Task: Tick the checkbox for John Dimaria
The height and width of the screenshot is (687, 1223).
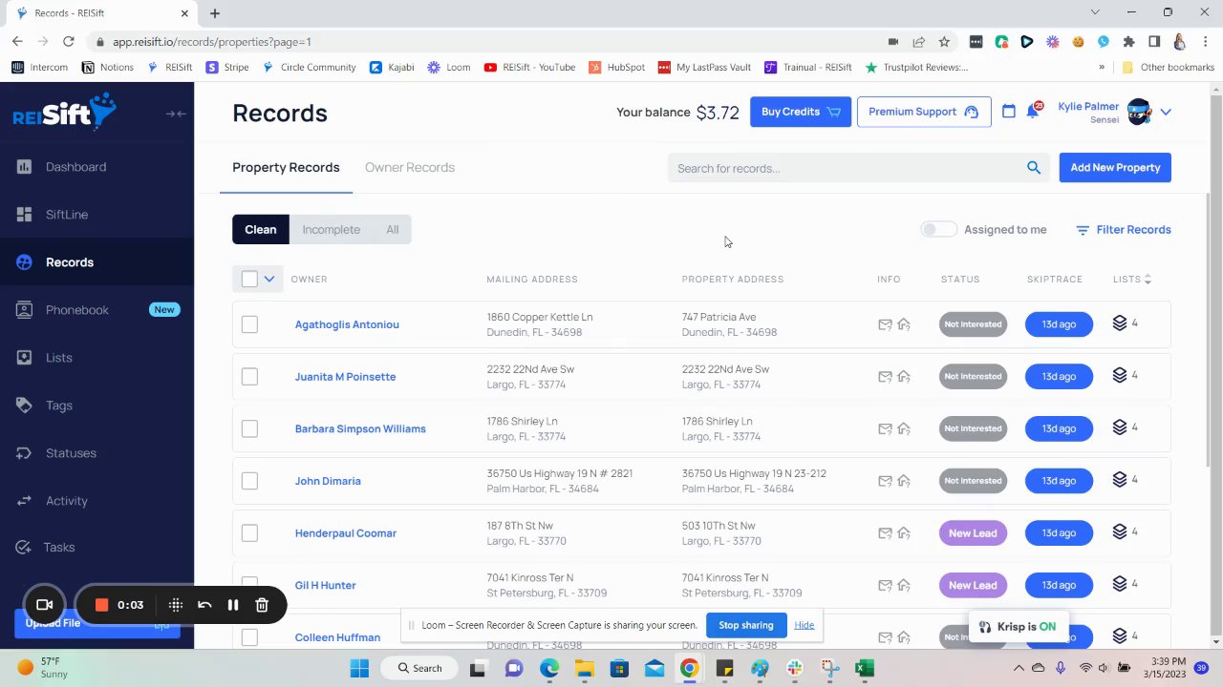Action: [249, 481]
